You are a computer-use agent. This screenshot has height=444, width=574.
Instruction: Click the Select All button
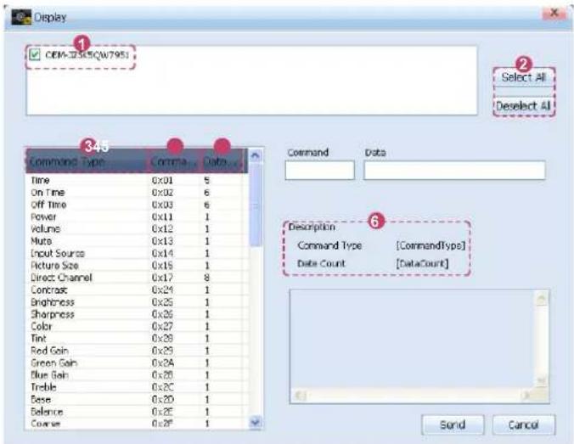524,77
